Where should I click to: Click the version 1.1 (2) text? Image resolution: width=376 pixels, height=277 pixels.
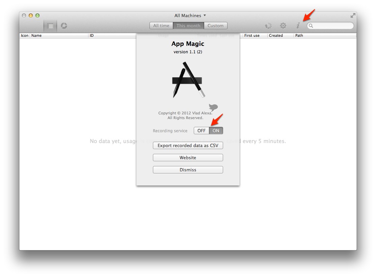(188, 52)
